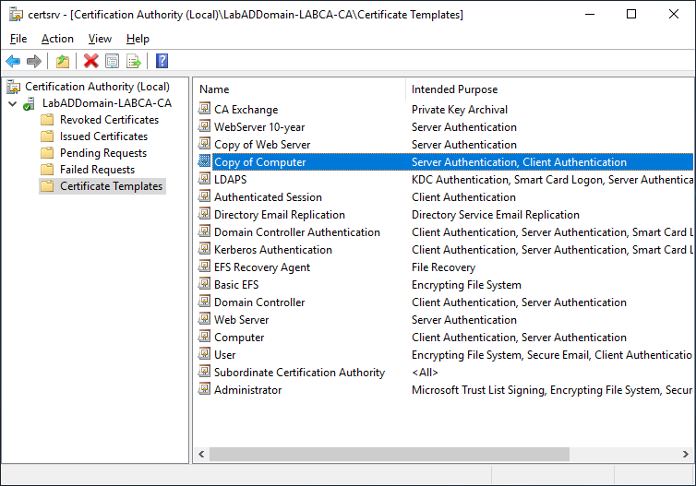696x486 pixels.
Task: Click the Export List toolbar icon
Action: (x=134, y=61)
